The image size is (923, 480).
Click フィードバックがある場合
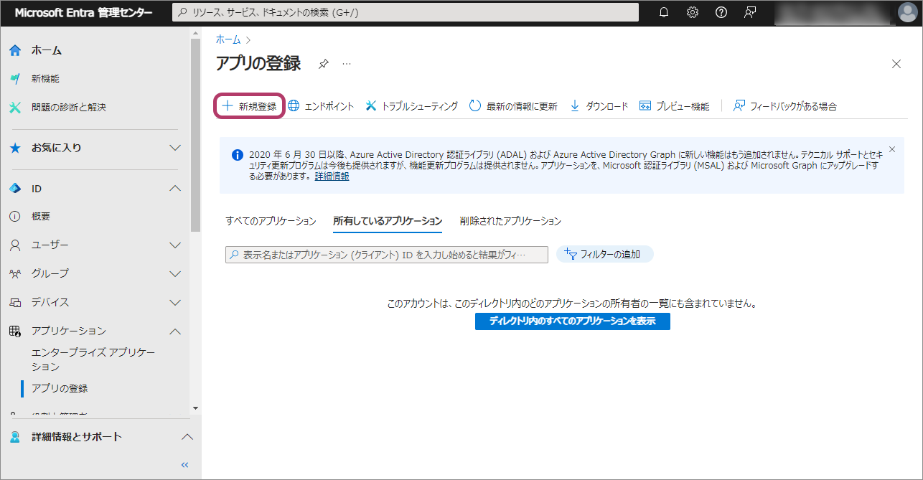(x=785, y=106)
